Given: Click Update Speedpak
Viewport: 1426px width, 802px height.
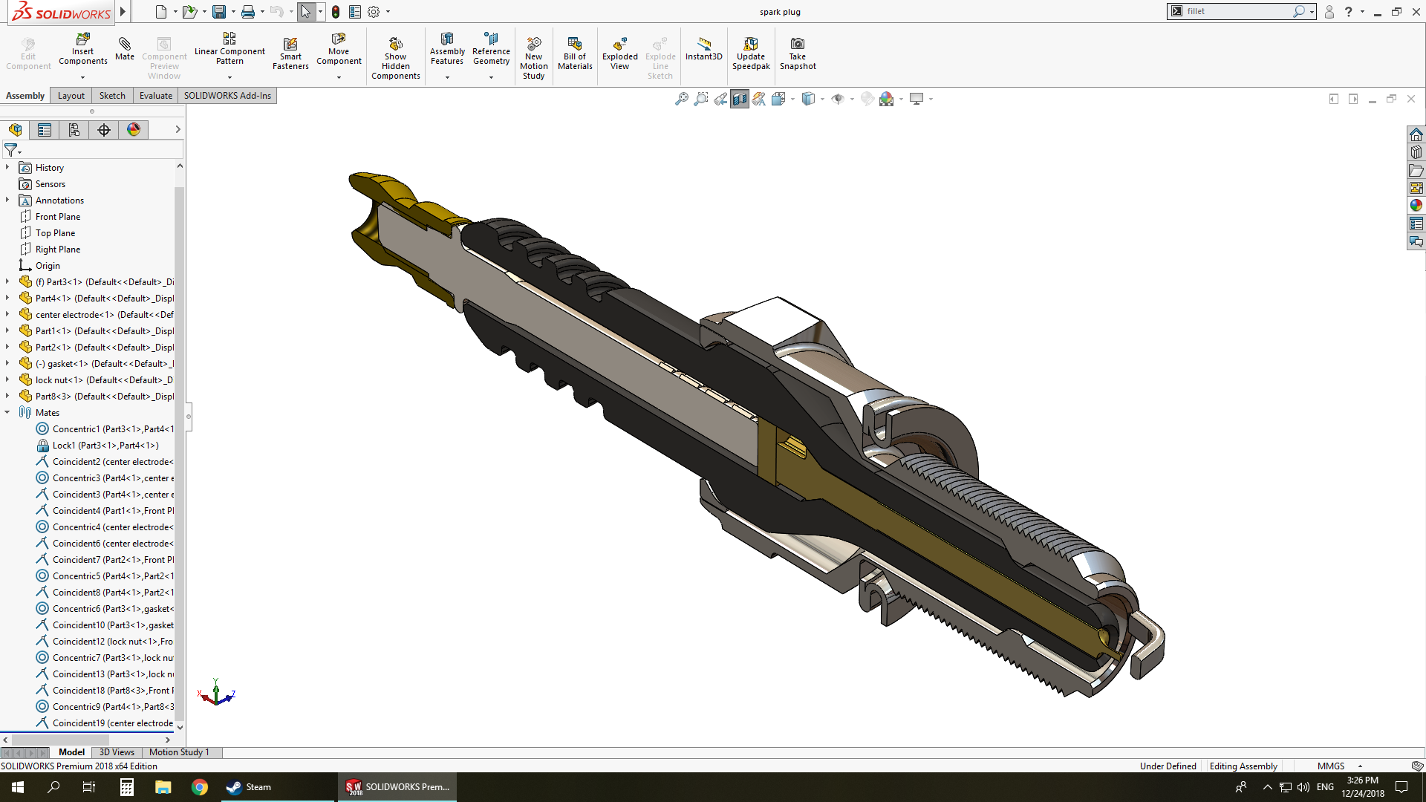Looking at the screenshot, I should tap(751, 53).
